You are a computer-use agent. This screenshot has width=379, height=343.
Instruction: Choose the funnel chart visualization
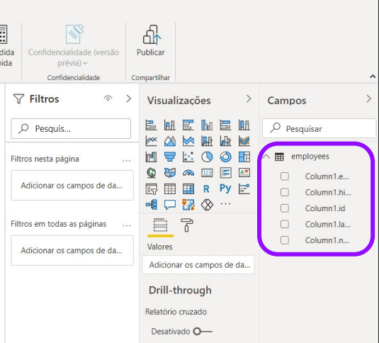pyautogui.click(x=170, y=157)
